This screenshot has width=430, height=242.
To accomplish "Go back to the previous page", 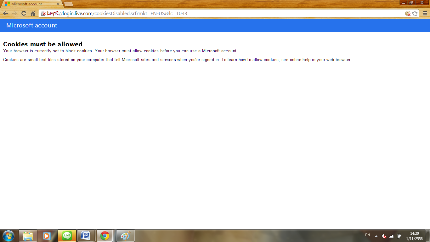I will pos(5,13).
